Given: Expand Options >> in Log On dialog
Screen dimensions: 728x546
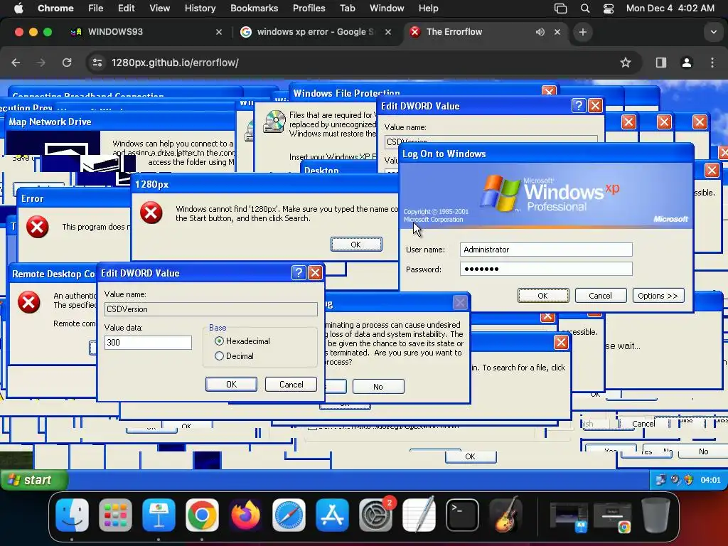Looking at the screenshot, I should coord(658,296).
